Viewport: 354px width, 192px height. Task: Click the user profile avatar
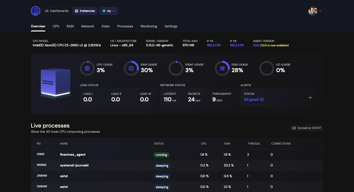pyautogui.click(x=313, y=11)
